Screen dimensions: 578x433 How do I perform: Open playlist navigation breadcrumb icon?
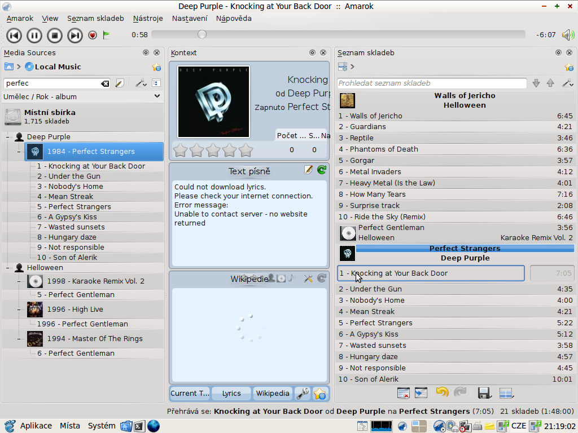pyautogui.click(x=343, y=67)
